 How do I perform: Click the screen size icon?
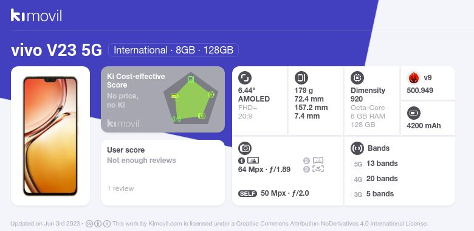click(245, 78)
